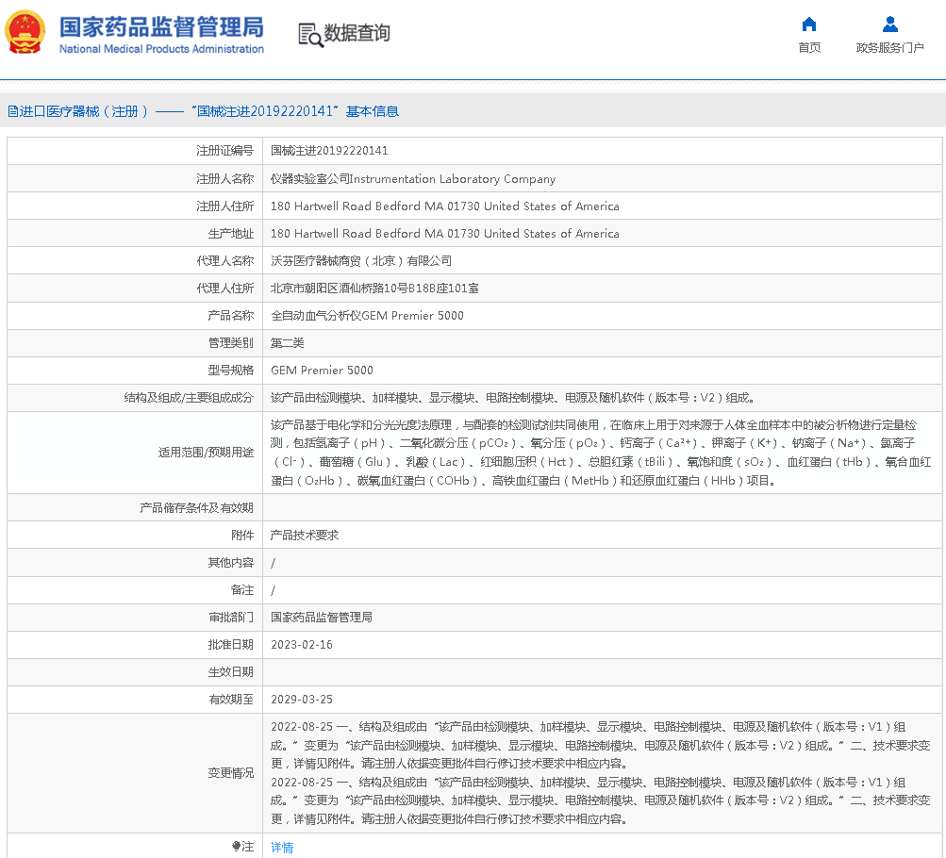Click approval date 2023-02-16
The height and width of the screenshot is (858, 946).
pyautogui.click(x=302, y=645)
